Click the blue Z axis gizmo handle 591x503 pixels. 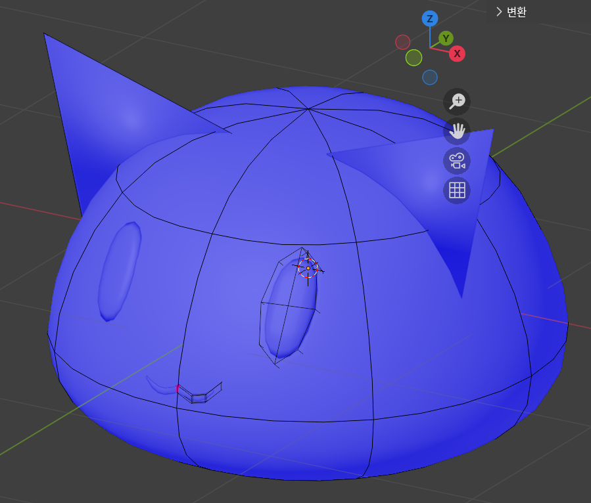[430, 18]
